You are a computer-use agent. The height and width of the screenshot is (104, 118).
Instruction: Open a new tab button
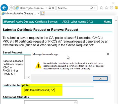tap(43, 13)
